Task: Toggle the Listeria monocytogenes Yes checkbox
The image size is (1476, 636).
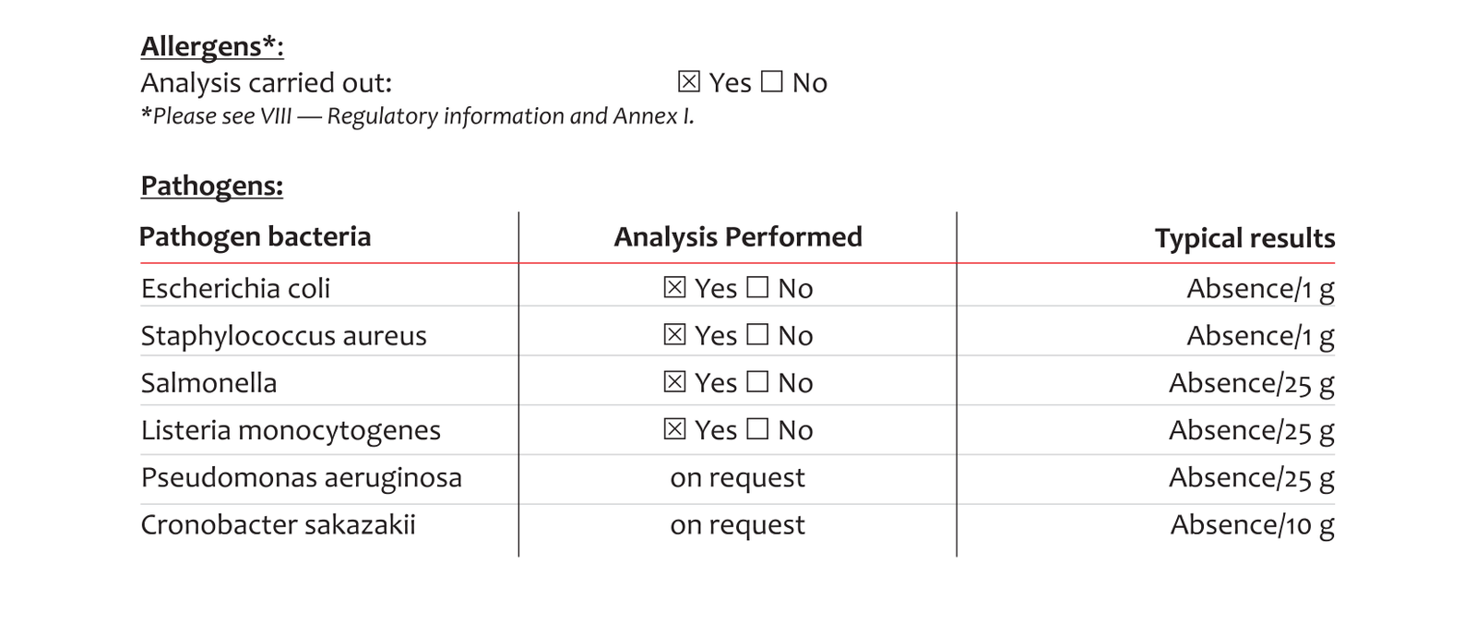Action: click(x=674, y=429)
